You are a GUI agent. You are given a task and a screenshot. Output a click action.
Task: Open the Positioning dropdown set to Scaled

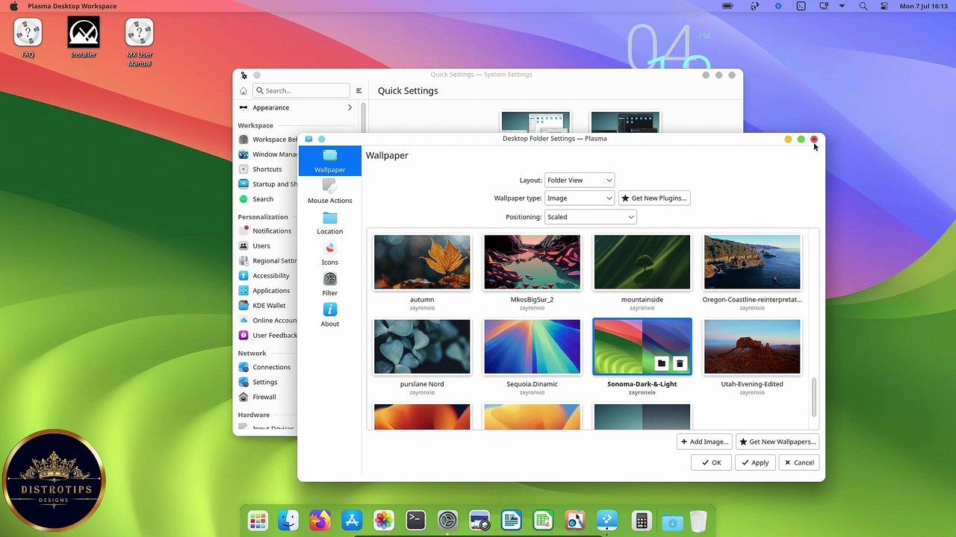[590, 217]
